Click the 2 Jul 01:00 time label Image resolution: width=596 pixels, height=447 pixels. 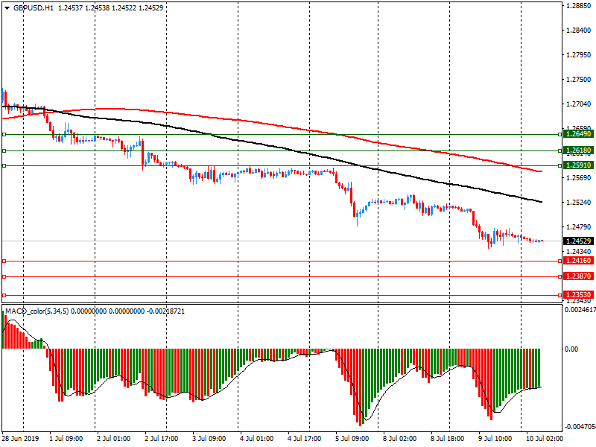(x=114, y=438)
